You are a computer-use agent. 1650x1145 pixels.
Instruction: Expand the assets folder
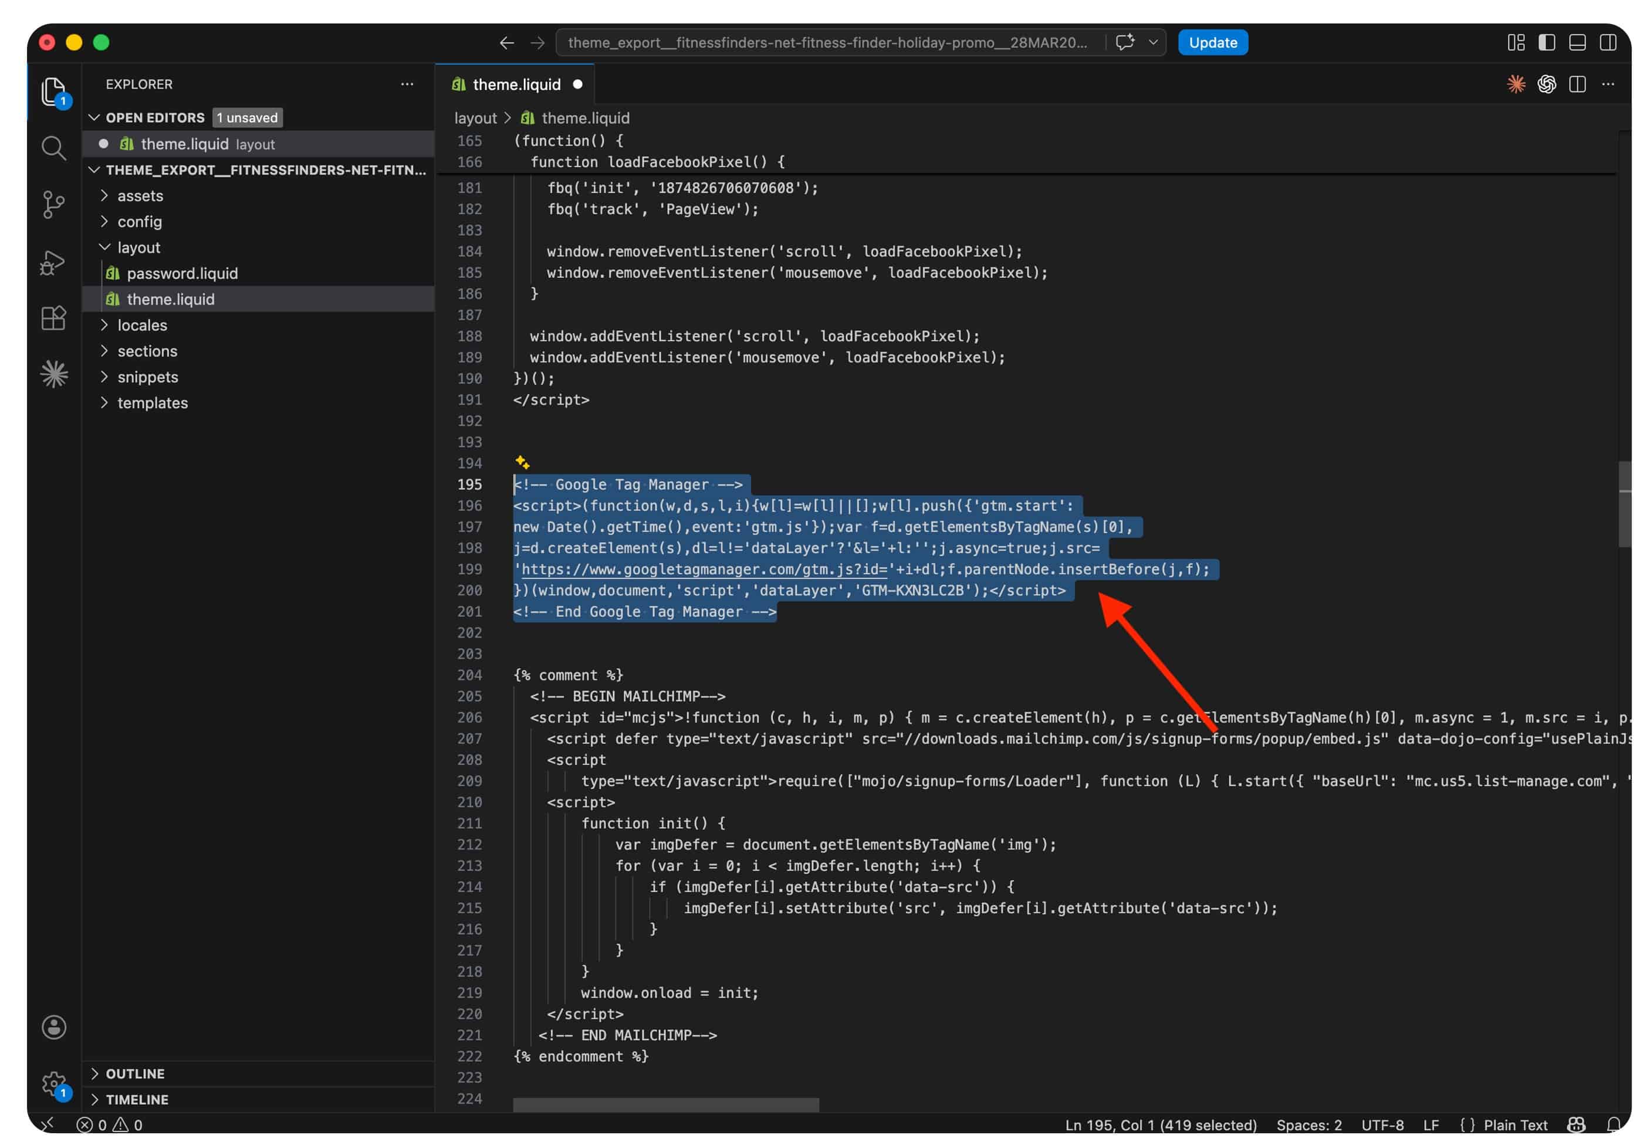[140, 196]
